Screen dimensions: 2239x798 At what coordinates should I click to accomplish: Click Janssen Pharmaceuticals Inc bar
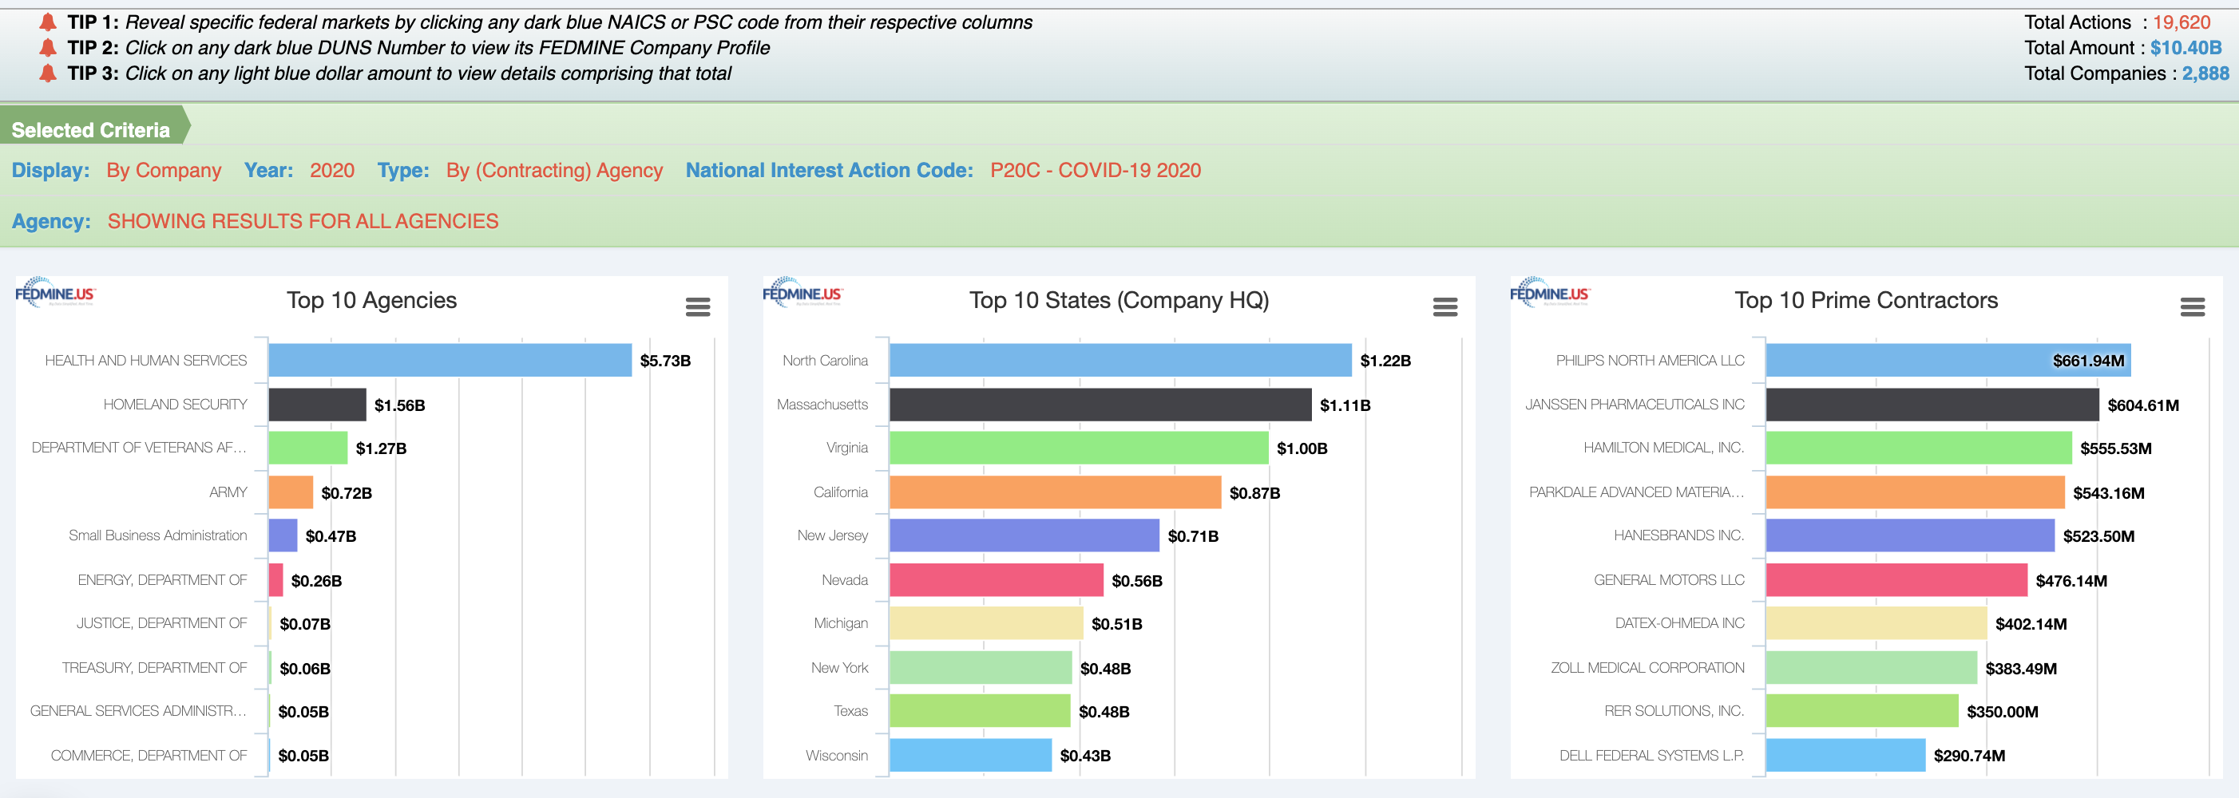1932,405
